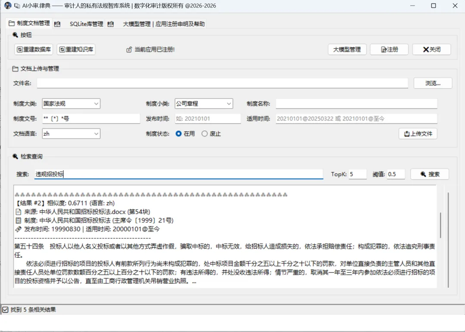Click the results pane vertical scrollbar thumb
Screen dimensions: 465x332
pos(440,225)
